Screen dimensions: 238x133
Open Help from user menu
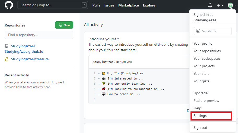pyautogui.click(x=197, y=108)
